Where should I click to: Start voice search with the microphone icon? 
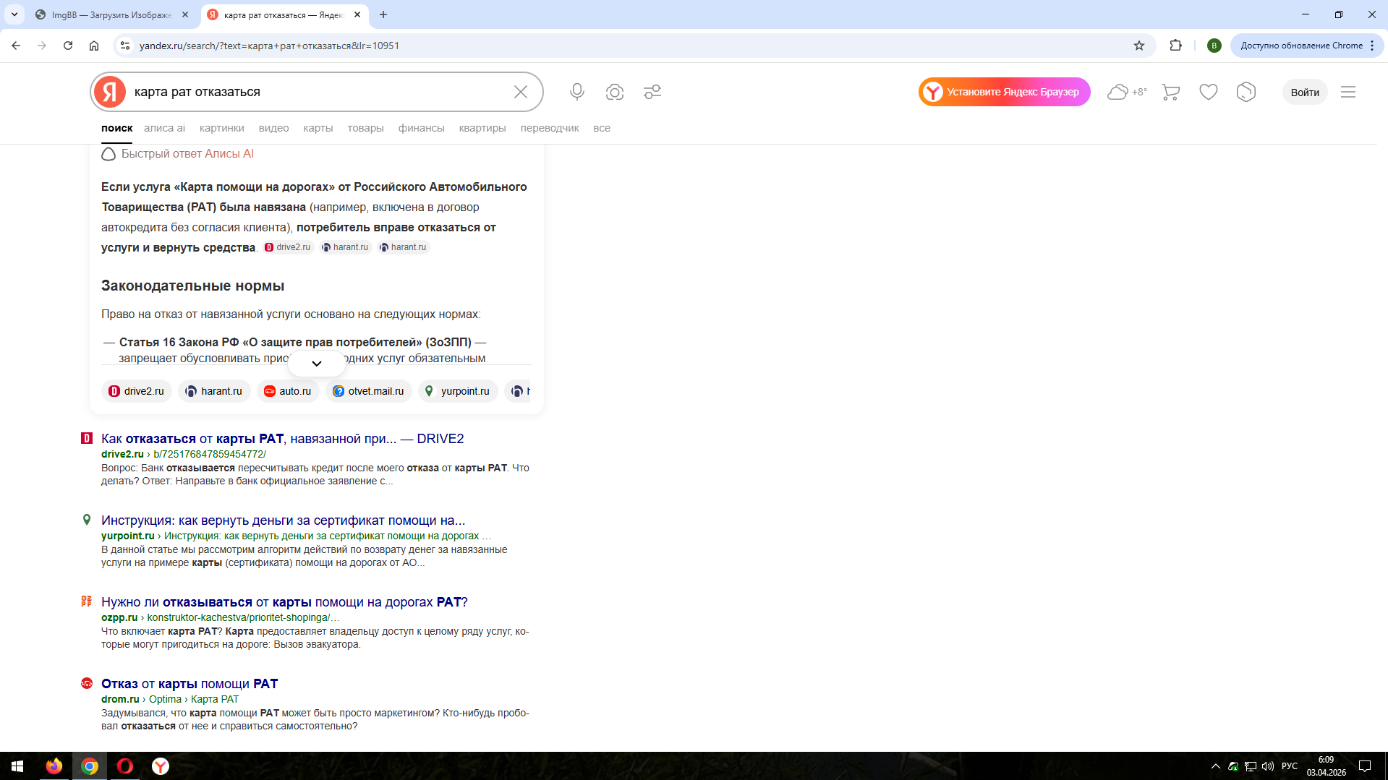[x=577, y=92]
